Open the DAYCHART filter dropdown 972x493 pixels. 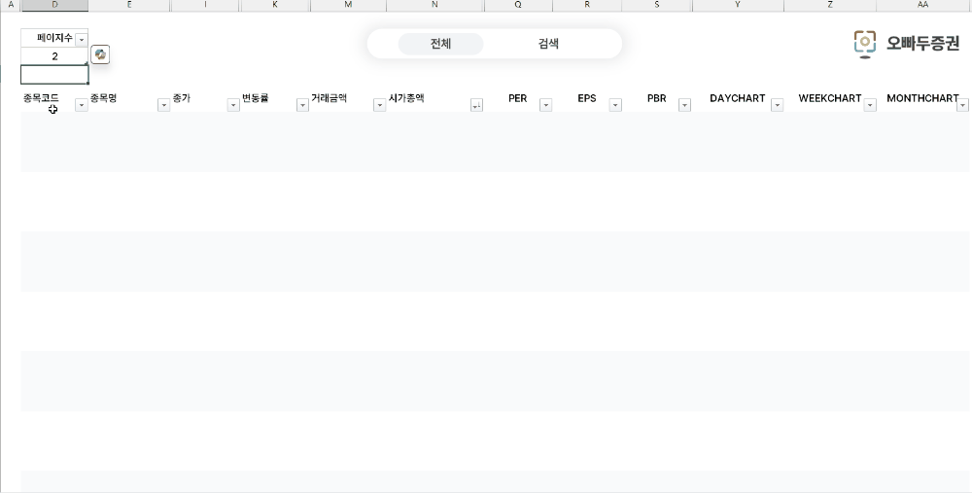[x=777, y=105]
